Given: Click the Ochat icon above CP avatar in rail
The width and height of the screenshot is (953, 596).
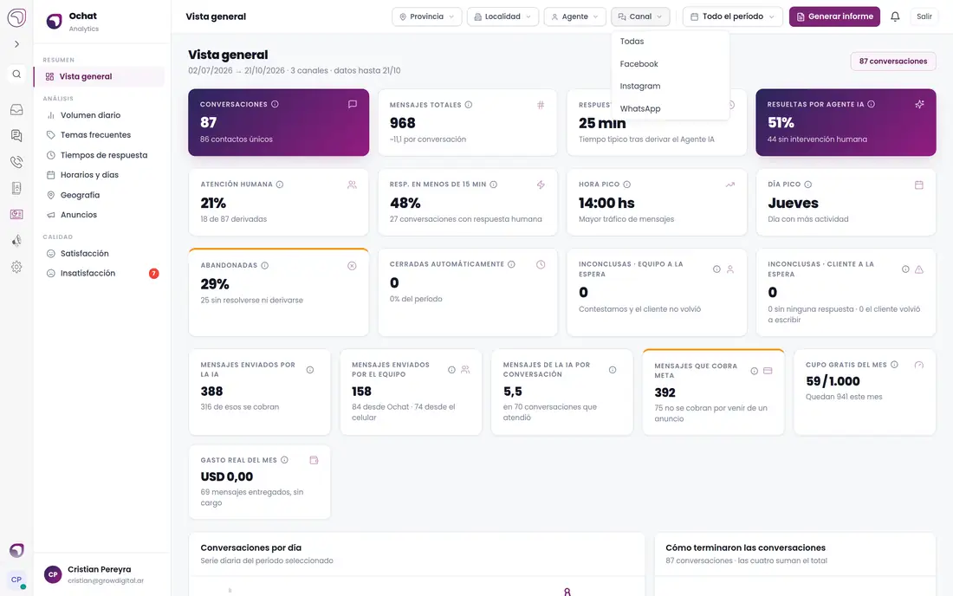Looking at the screenshot, I should coord(16,550).
